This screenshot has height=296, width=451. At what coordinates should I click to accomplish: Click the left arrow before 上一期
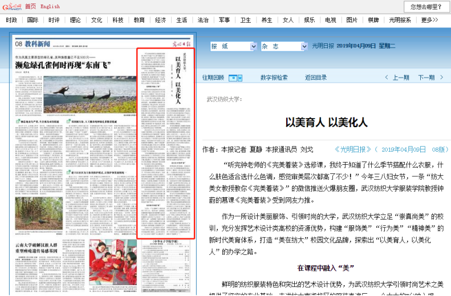pos(387,78)
